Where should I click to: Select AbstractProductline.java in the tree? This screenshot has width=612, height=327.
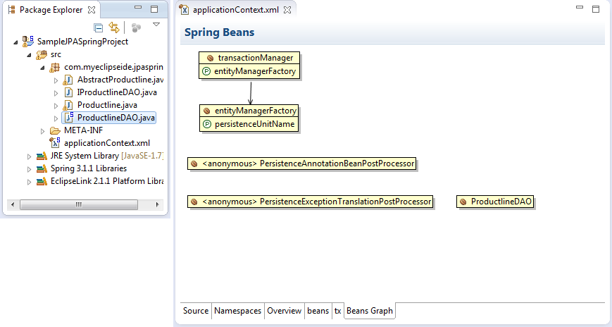tap(120, 80)
